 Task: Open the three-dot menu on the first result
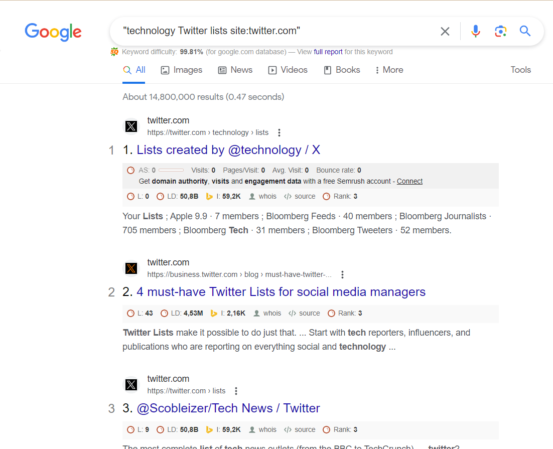click(279, 132)
